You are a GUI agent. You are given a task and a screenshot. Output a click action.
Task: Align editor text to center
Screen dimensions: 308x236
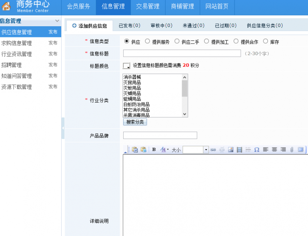[x=275, y=150]
